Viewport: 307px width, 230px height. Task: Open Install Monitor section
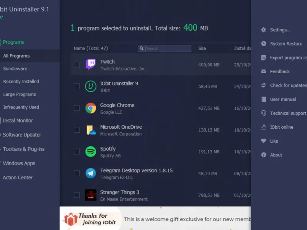tap(18, 121)
